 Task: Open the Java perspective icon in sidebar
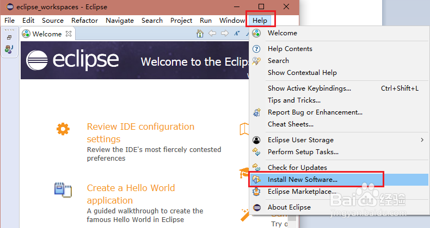(x=9, y=49)
